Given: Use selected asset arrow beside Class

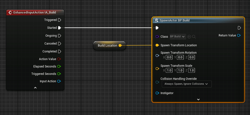Looking at the screenshot, I should (x=189, y=37).
